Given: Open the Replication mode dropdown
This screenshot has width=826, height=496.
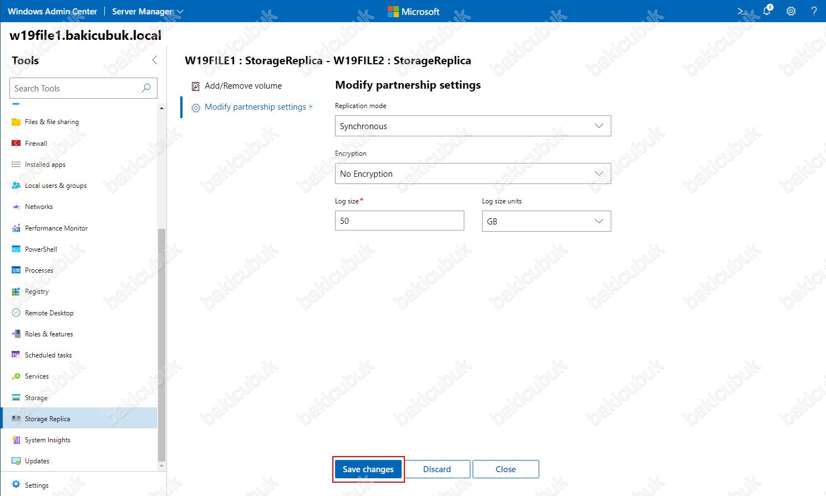Looking at the screenshot, I should (x=473, y=126).
